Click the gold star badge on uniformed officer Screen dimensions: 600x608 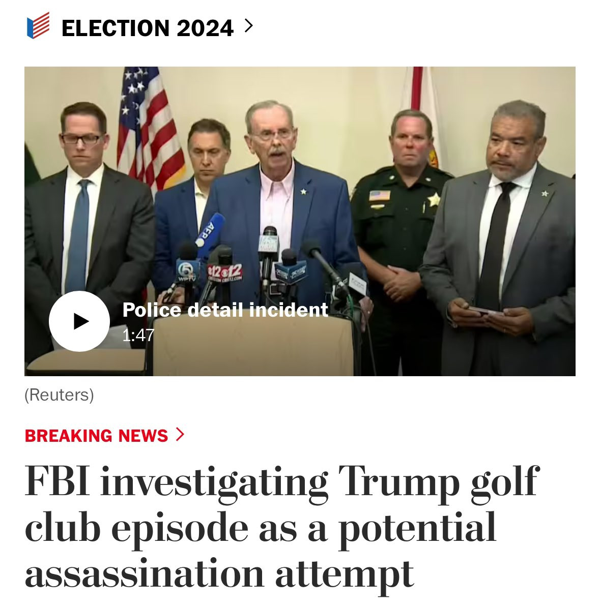434,199
